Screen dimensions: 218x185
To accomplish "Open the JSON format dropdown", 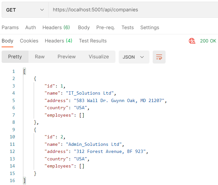I will coord(134,57).
